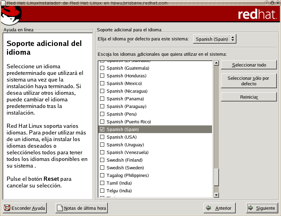Check the Spanish (Puerto Rico) checkbox
Screen dimensions: 281x216
coord(102,122)
